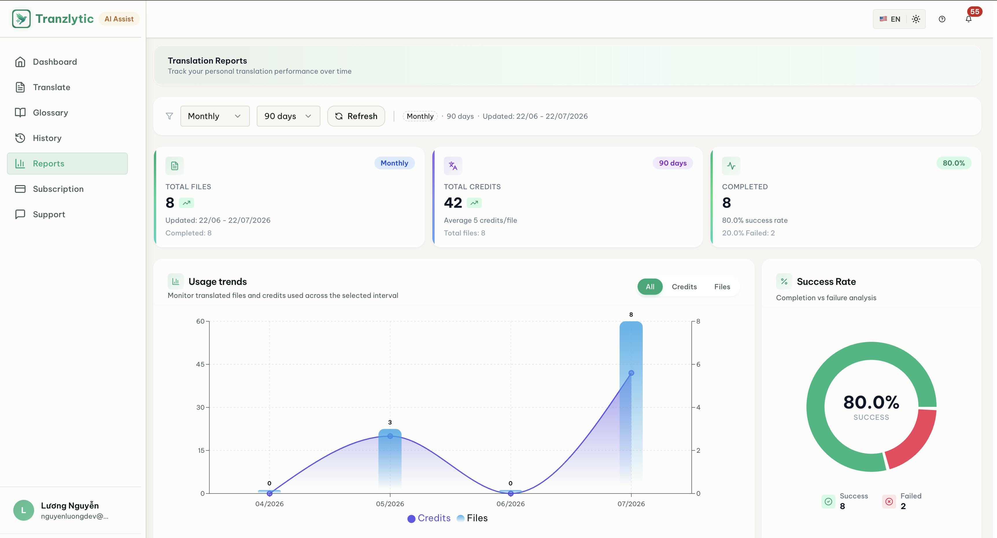This screenshot has width=997, height=538.
Task: Click the 07/2026 credits data point
Action: [631, 373]
